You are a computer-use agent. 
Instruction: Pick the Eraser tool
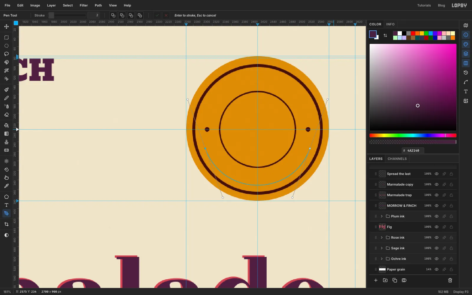pyautogui.click(x=6, y=114)
